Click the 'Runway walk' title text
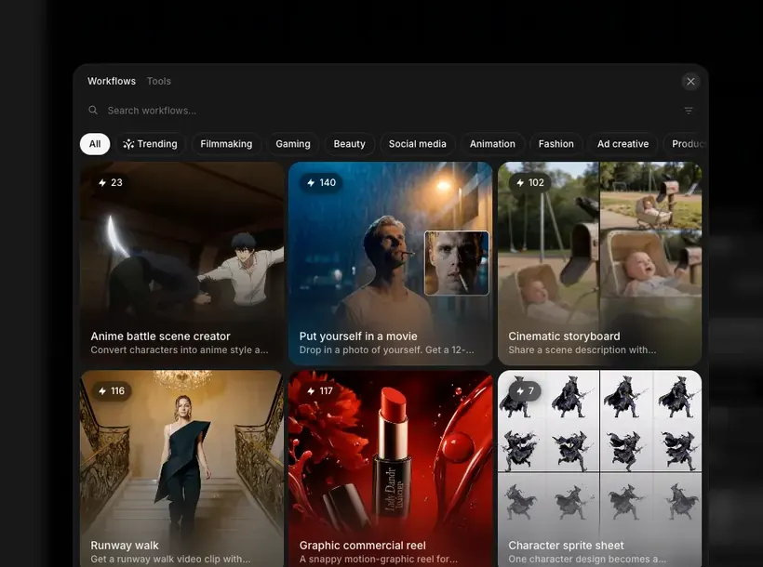763x567 pixels. [125, 545]
